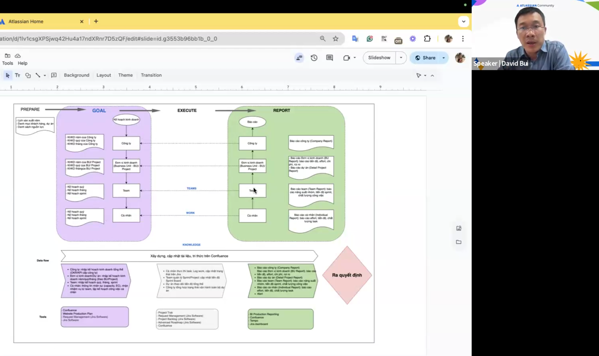Expand camera meeting options dropdown
The image size is (599, 356).
[355, 58]
